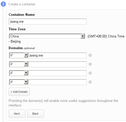Remove the fourth domain row

90,82
